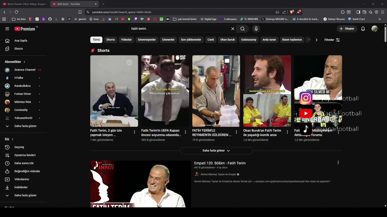
Task: Open the account avatar menu
Action: click(375, 29)
